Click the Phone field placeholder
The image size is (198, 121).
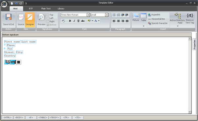(x=11, y=45)
